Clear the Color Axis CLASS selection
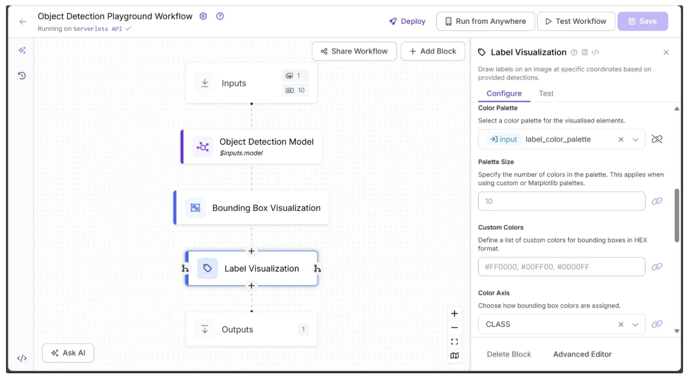695x381 pixels. [620, 324]
